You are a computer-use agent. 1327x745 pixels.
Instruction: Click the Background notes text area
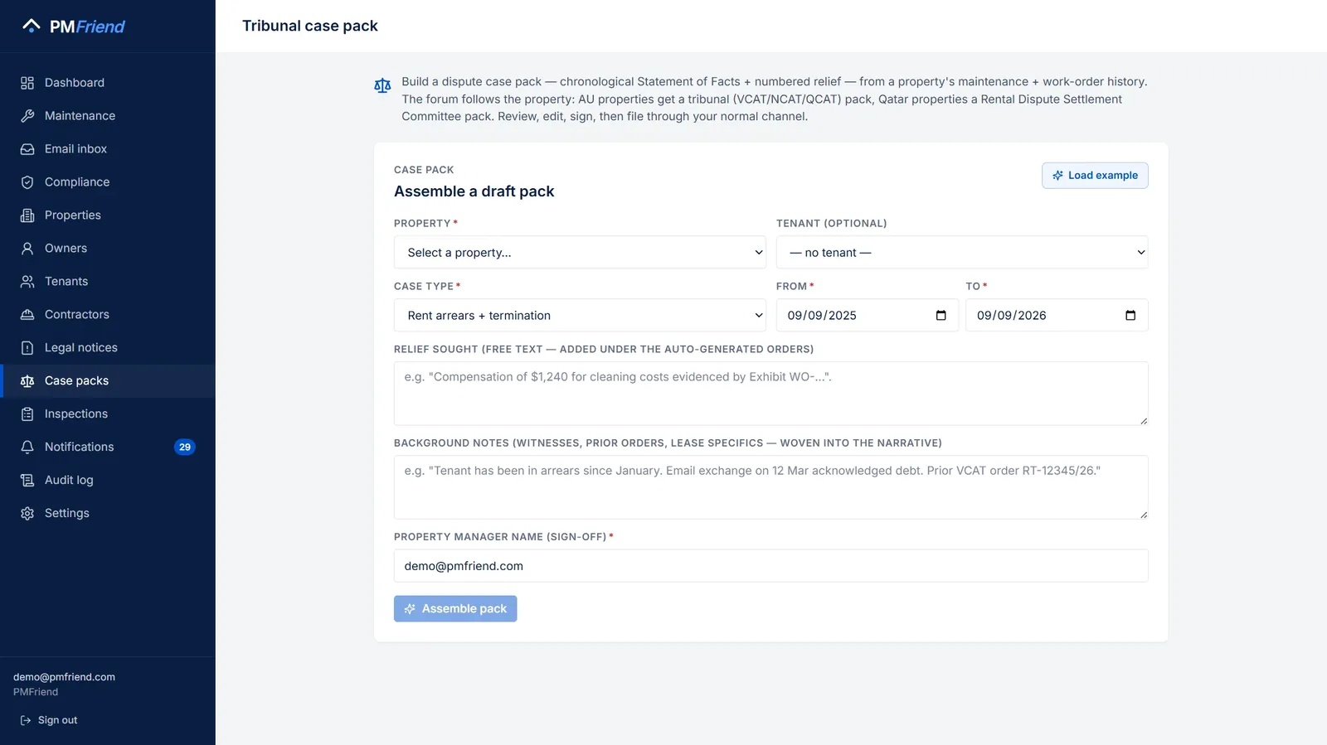pyautogui.click(x=770, y=487)
